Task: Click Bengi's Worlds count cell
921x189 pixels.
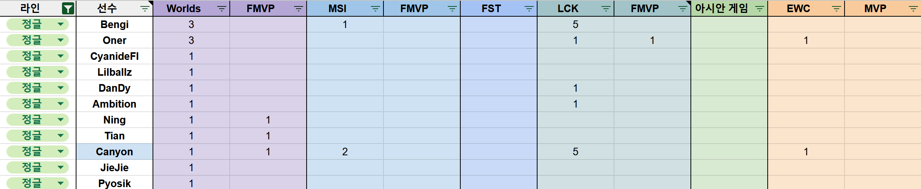Action: click(191, 24)
